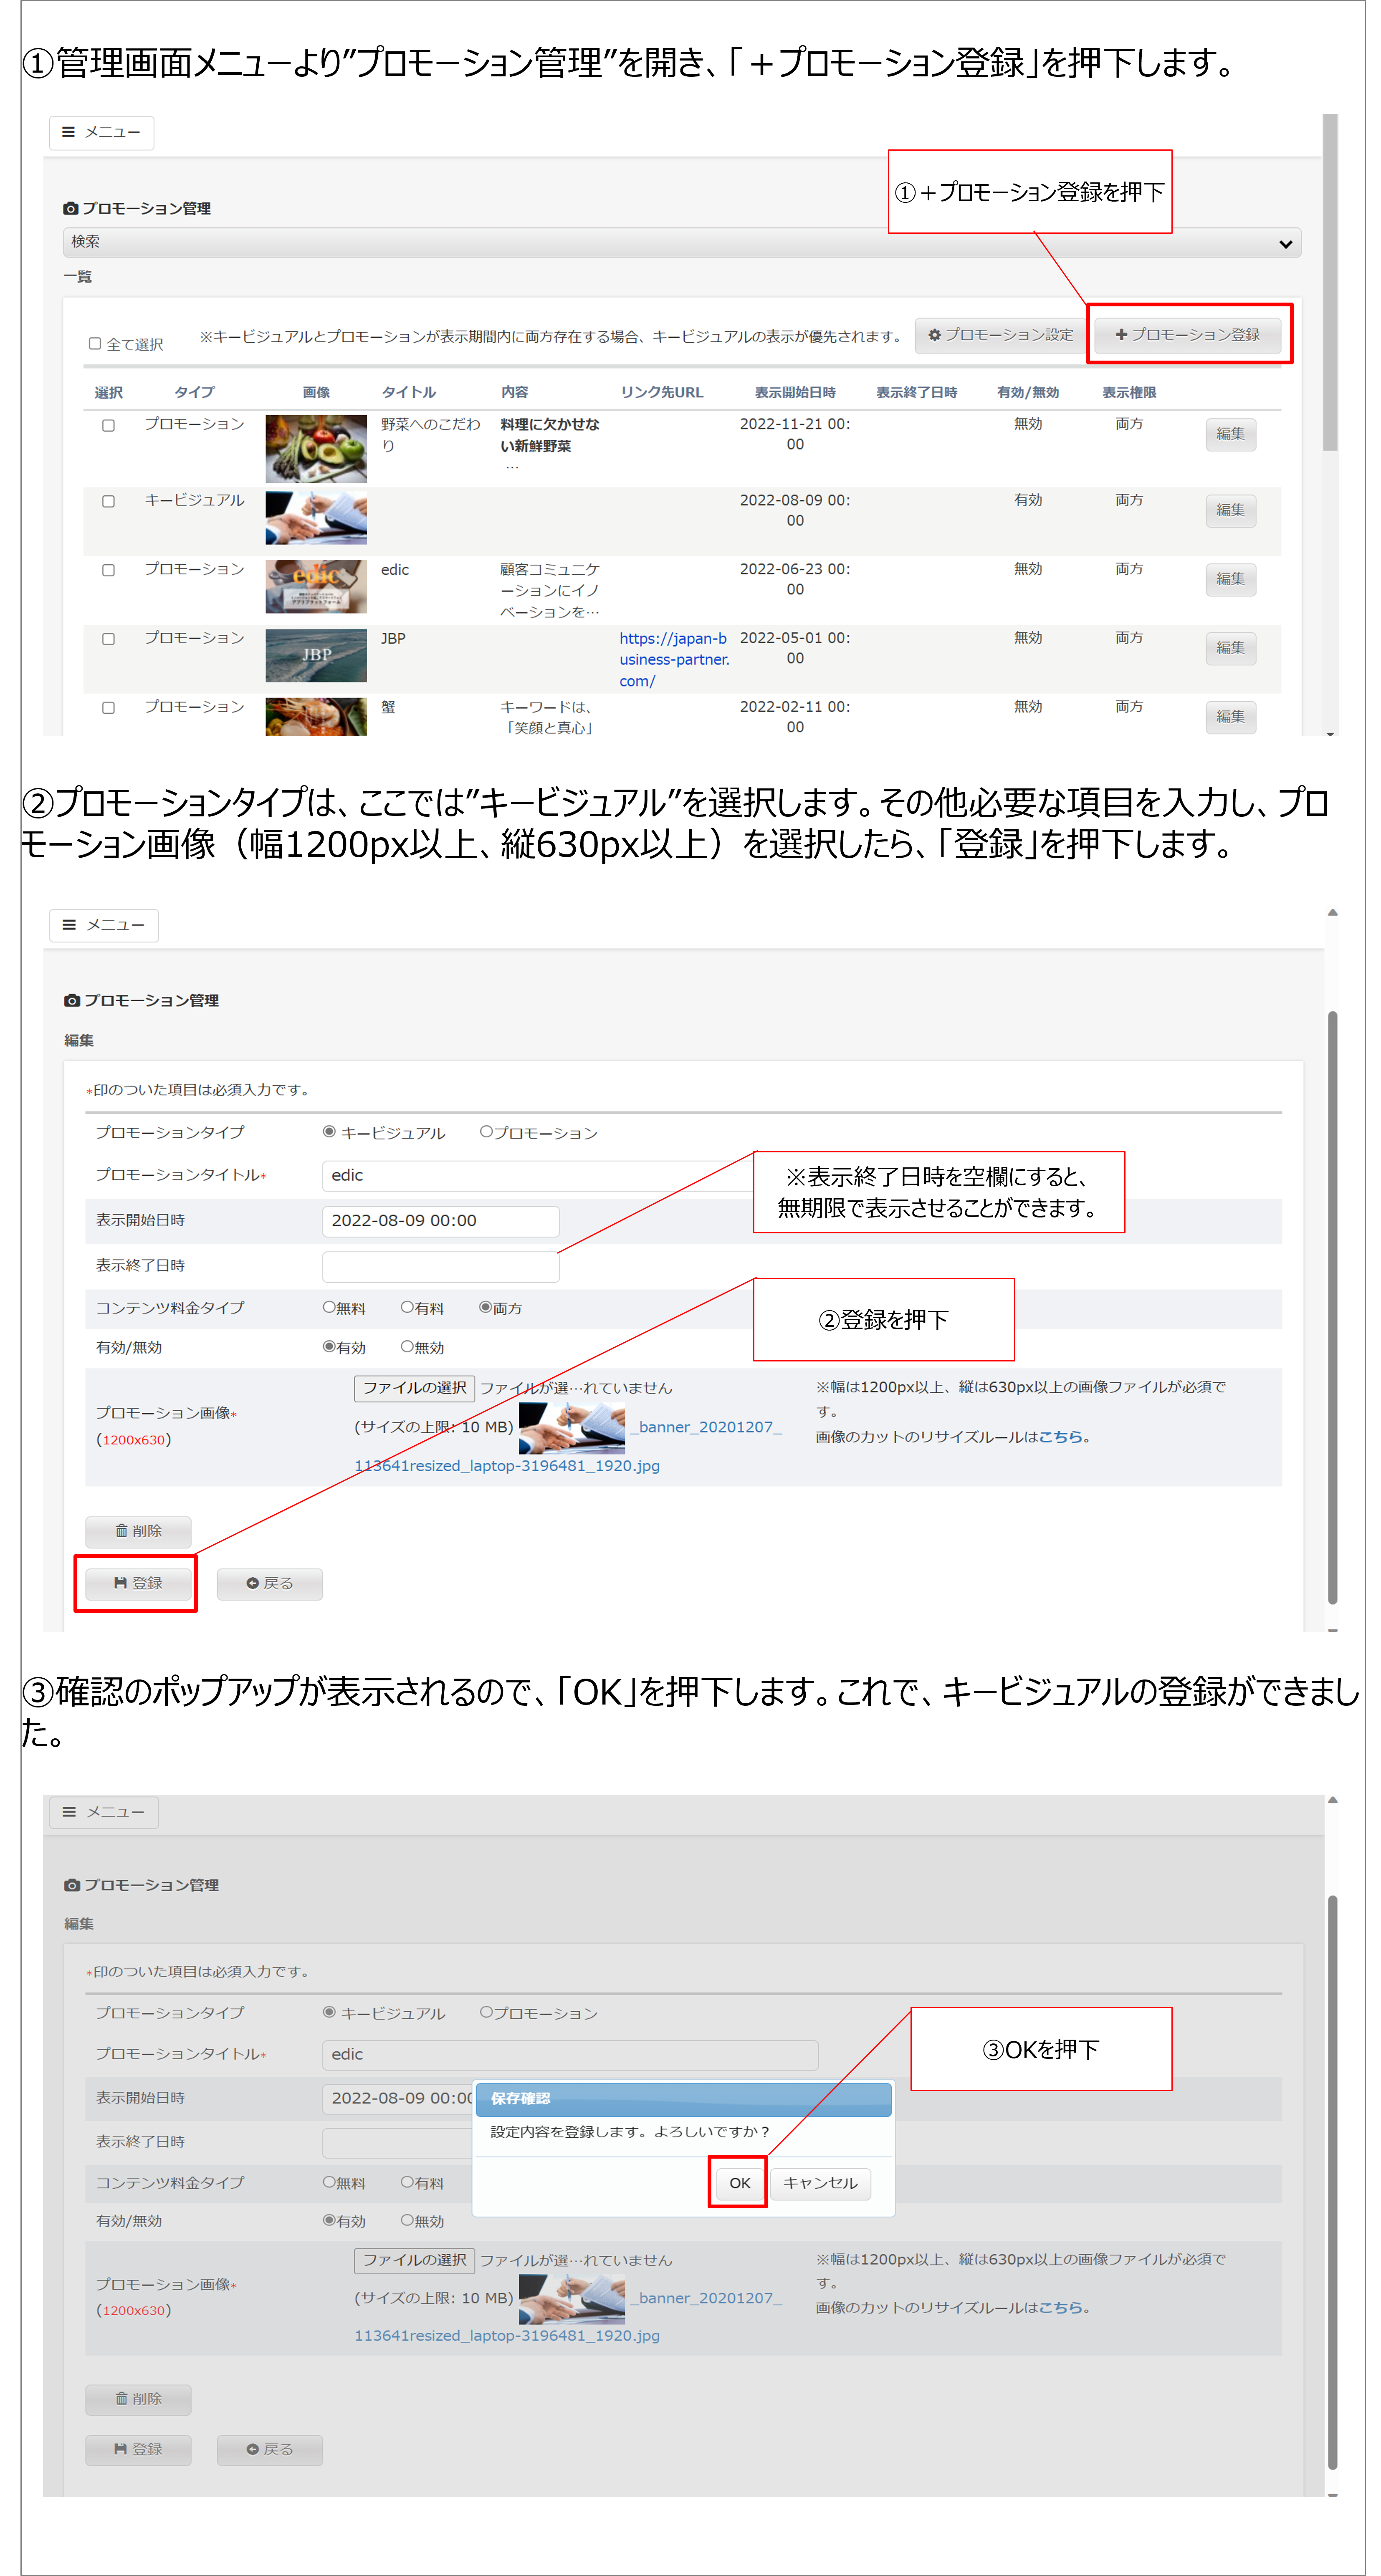Tick the checkbox for the JBP list row
Image resolution: width=1381 pixels, height=2576 pixels.
click(108, 639)
